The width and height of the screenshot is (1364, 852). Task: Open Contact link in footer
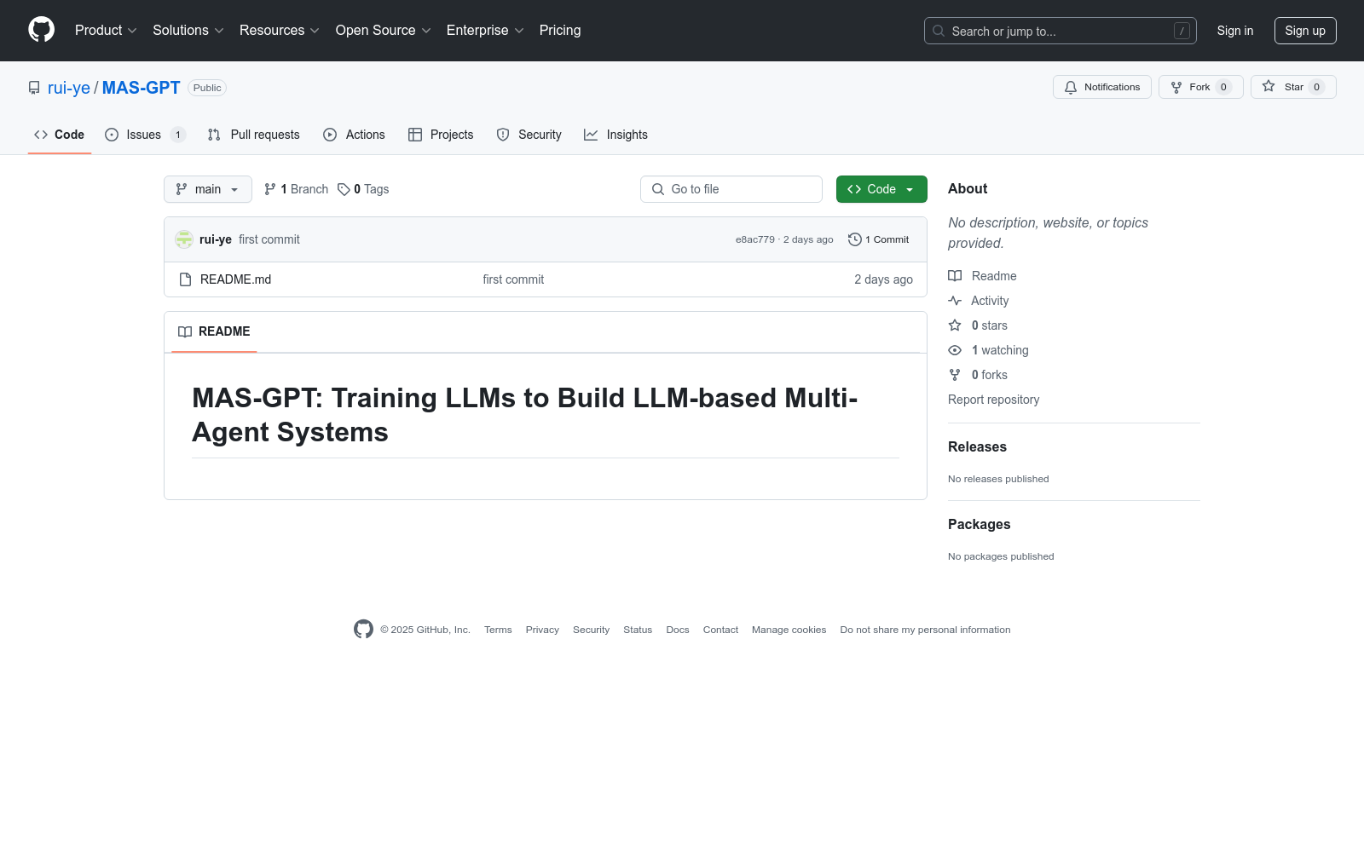720,630
